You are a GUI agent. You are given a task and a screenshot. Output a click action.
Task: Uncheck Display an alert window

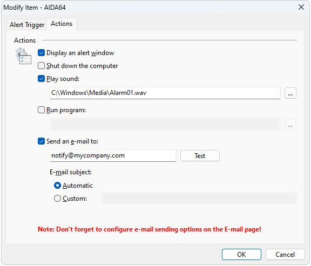[x=41, y=53]
